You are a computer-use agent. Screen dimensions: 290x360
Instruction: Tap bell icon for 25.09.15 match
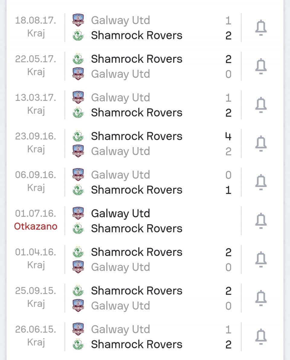click(261, 298)
